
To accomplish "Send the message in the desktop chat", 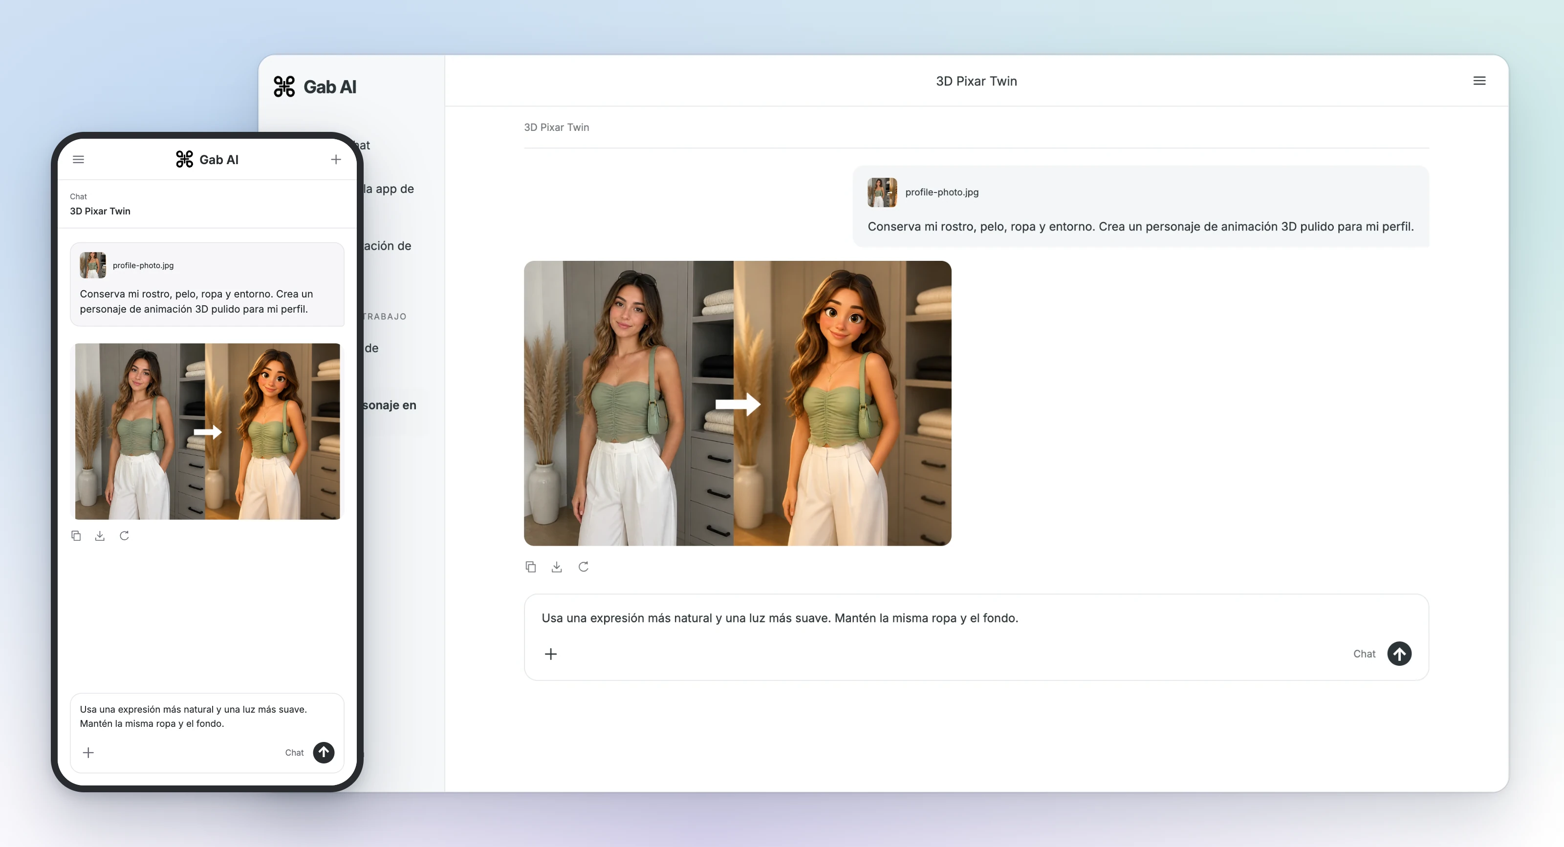I will pyautogui.click(x=1399, y=654).
